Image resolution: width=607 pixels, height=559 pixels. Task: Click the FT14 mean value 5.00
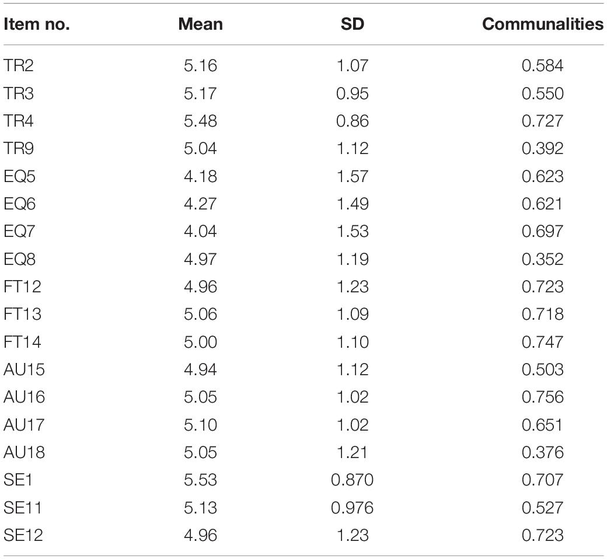point(201,342)
